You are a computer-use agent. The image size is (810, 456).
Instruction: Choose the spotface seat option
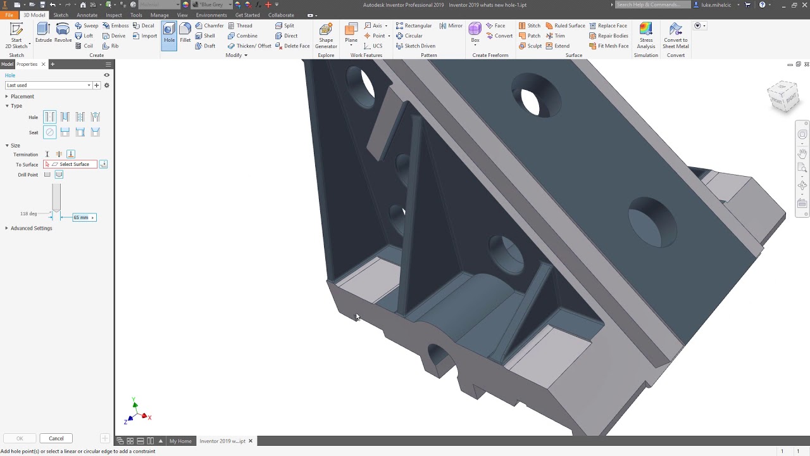pyautogui.click(x=80, y=132)
